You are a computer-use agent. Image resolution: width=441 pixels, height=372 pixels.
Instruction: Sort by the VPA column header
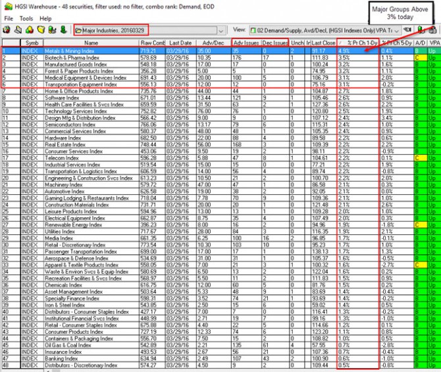(x=434, y=43)
